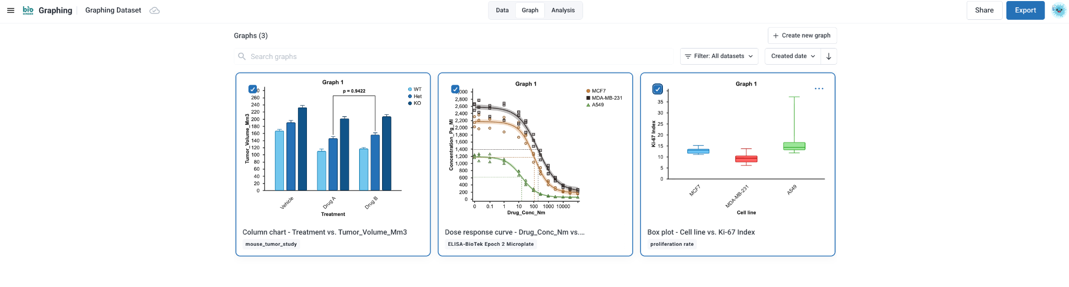The image size is (1069, 287).
Task: Focus the Search graphs input field
Action: [454, 56]
